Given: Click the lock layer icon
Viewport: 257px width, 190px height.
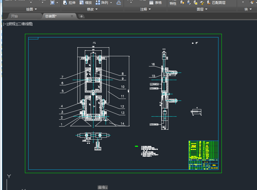Looking at the screenshot, I should pyautogui.click(x=202, y=3).
